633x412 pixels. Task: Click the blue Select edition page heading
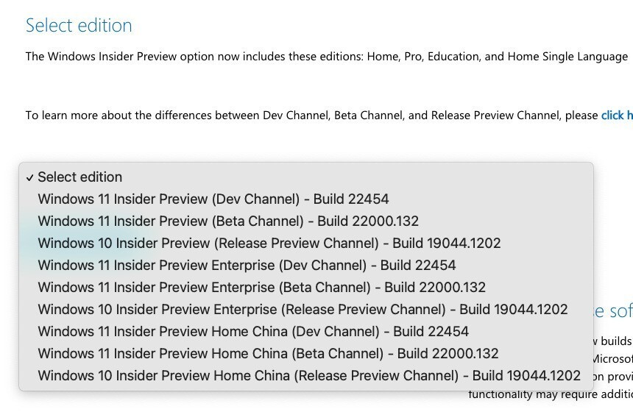79,26
